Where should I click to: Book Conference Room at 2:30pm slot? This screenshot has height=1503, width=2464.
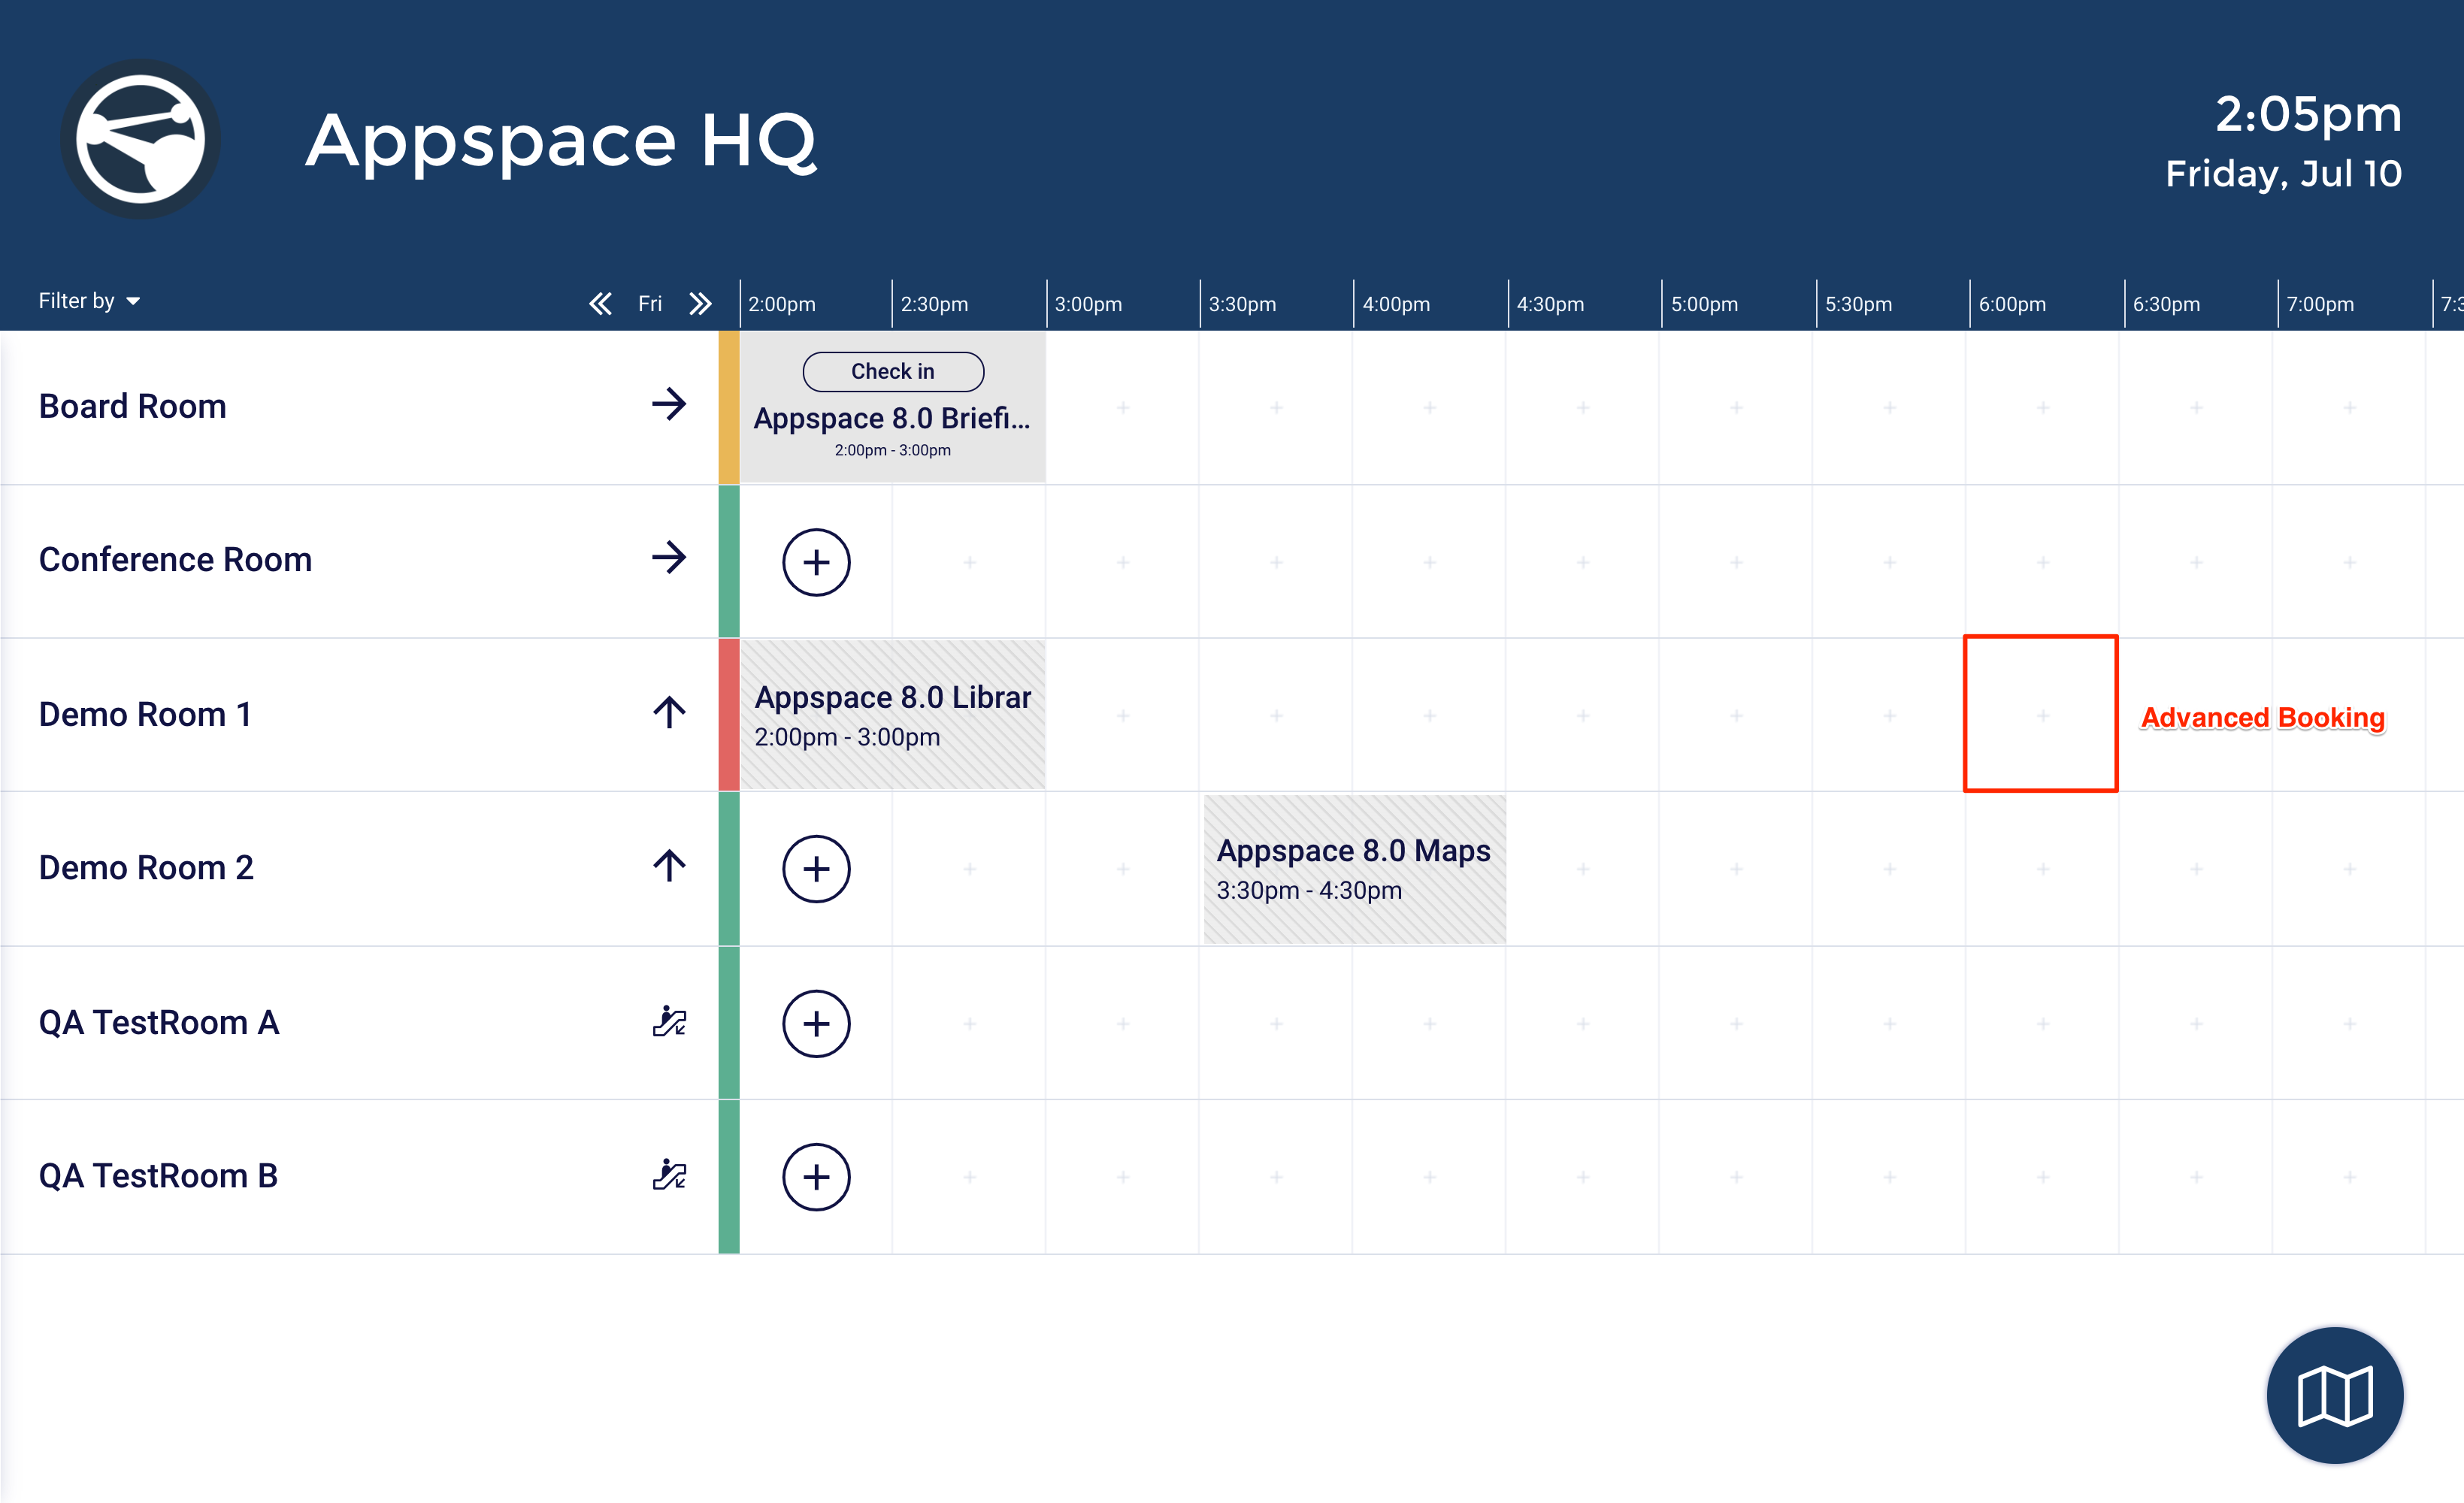[969, 562]
